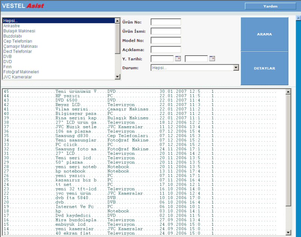Screen dimensions: 301x237
Task: Open the second Y. Tarihi calendar picker
Action: 212,59
